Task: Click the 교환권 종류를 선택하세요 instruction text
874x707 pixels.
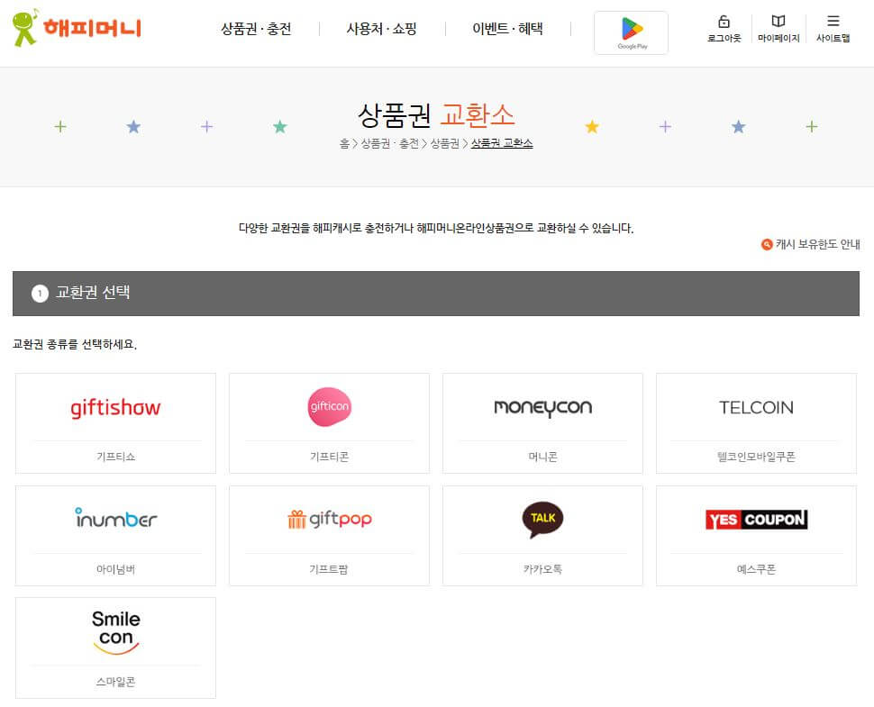Action: [75, 344]
